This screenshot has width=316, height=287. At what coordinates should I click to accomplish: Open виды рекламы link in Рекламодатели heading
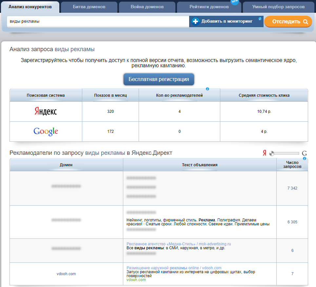pyautogui.click(x=105, y=153)
